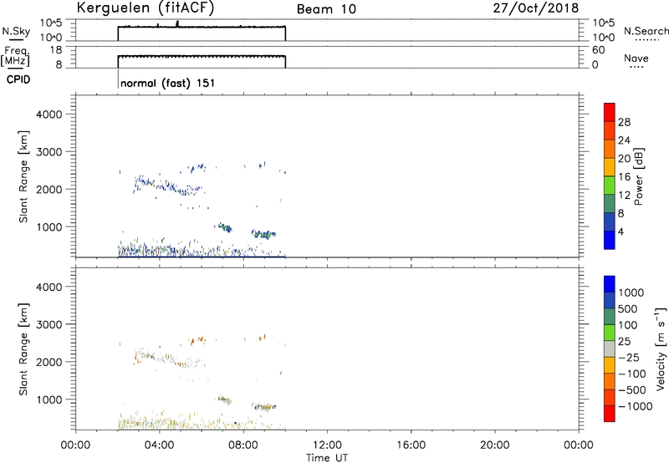The image size is (669, 463).
Task: Click the '60' tick on Nave axis
Action: [x=598, y=50]
